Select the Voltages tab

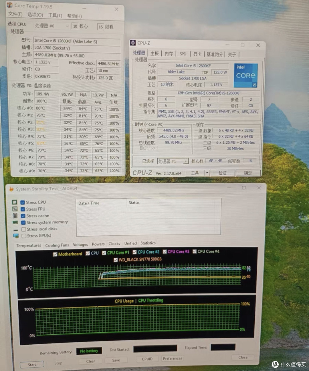(80, 245)
